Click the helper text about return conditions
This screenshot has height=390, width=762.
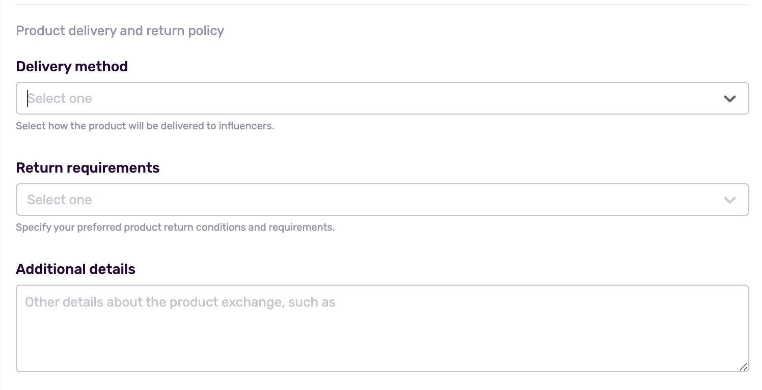tap(175, 227)
